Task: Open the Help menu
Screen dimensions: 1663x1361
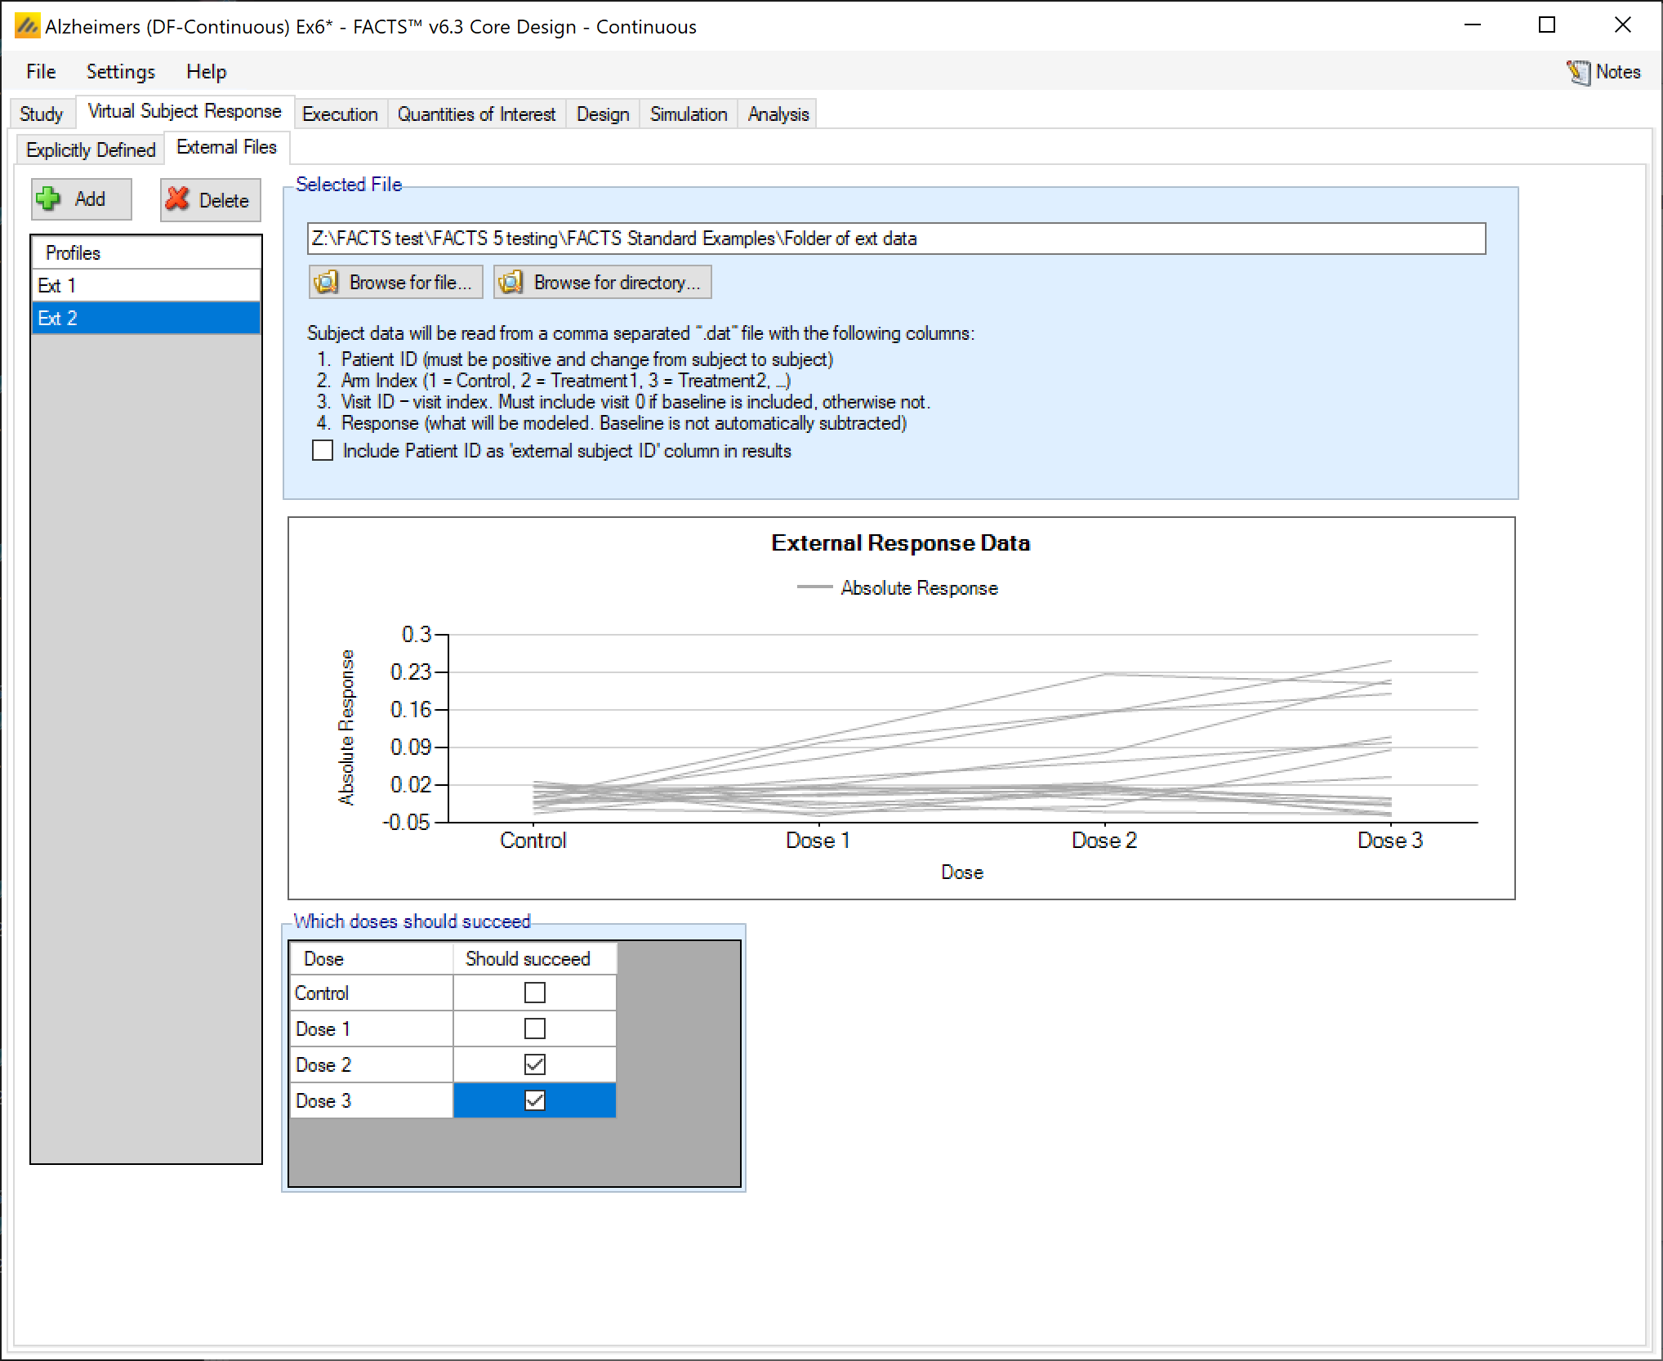Action: [x=206, y=72]
